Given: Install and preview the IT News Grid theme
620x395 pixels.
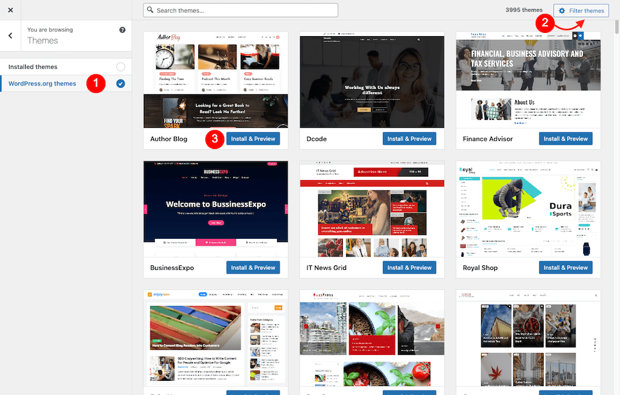Looking at the screenshot, I should pyautogui.click(x=409, y=267).
